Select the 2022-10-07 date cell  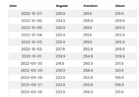click(x=32, y=13)
